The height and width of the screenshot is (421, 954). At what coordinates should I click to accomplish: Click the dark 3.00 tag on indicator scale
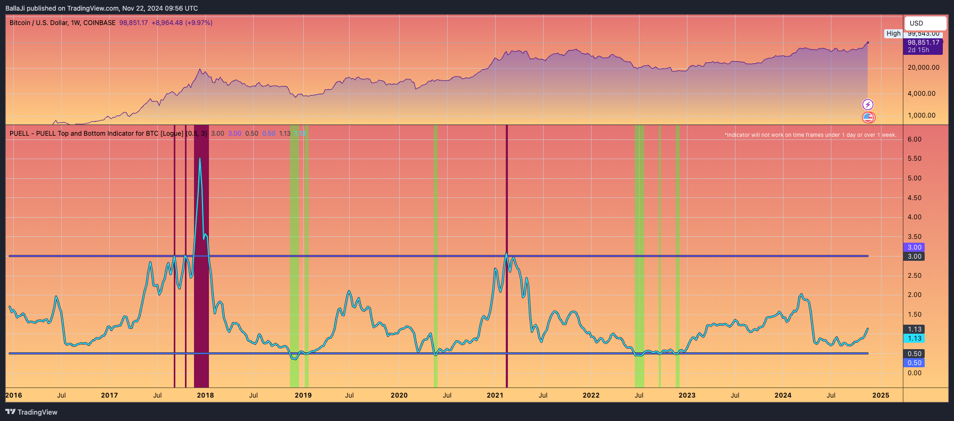pos(914,257)
